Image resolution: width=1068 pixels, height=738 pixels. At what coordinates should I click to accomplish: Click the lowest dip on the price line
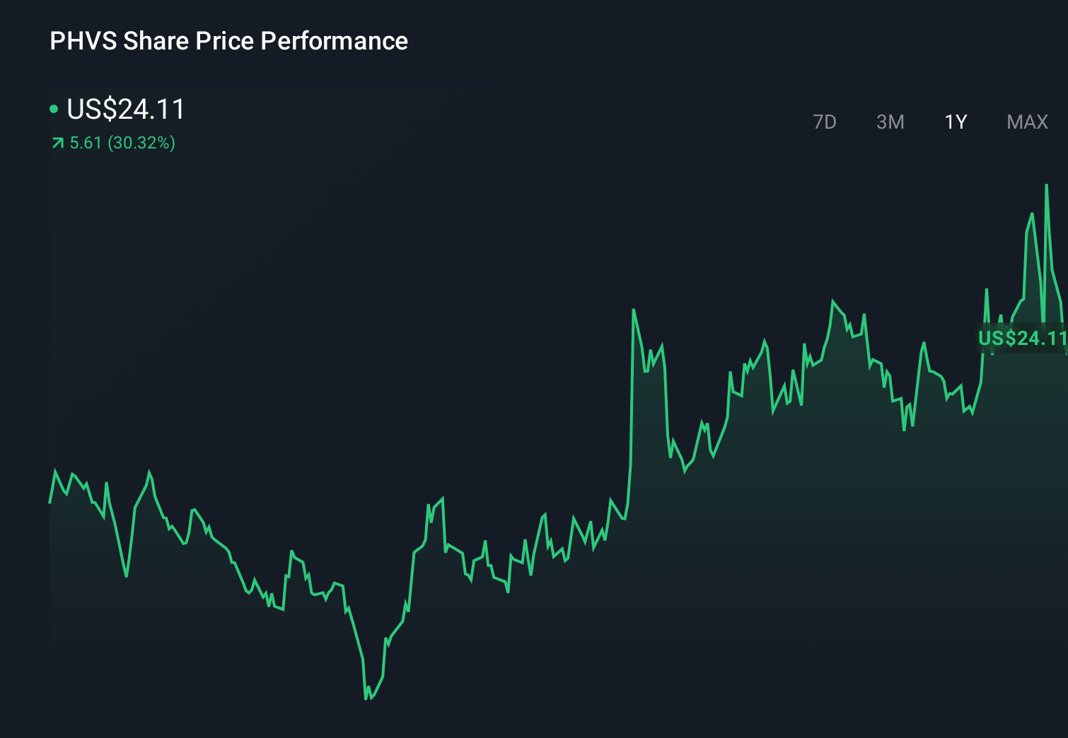(369, 698)
